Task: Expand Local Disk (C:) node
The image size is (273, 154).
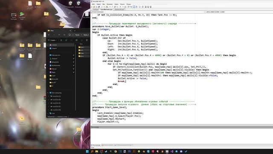Action: tap(49, 96)
